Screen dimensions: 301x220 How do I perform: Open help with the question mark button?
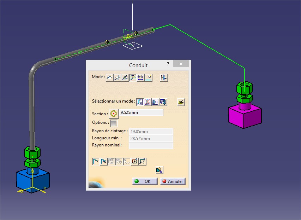[x=168, y=64]
